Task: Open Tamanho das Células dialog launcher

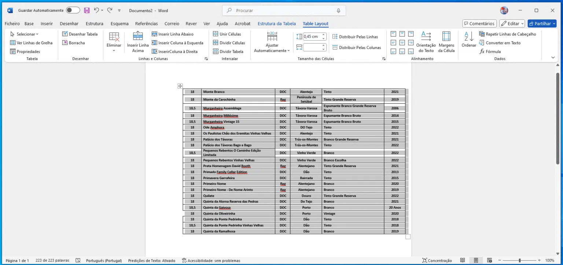Action: click(384, 59)
